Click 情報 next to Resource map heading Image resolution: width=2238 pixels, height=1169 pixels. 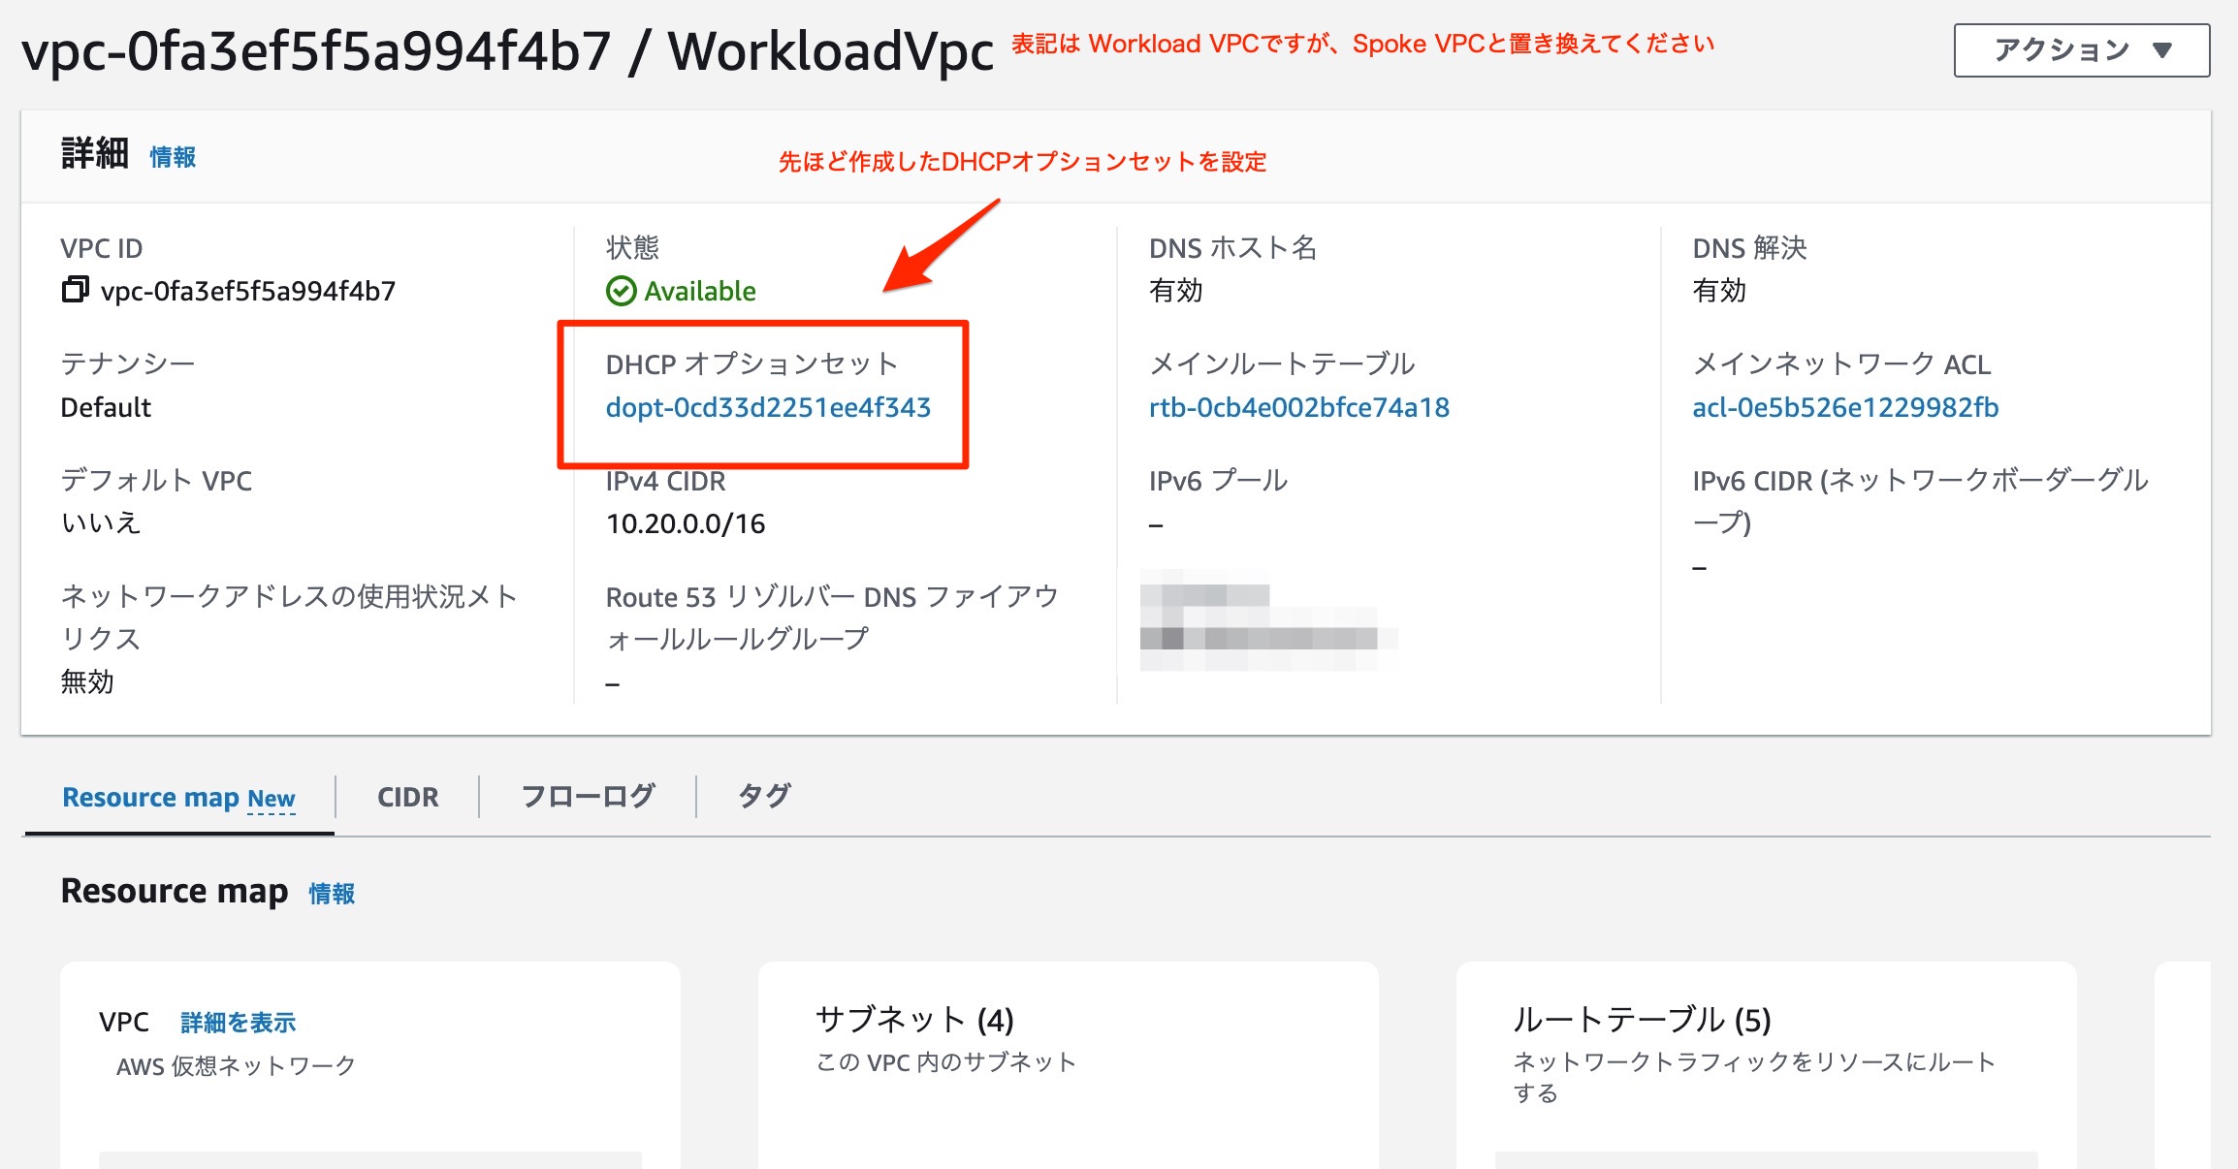331,893
